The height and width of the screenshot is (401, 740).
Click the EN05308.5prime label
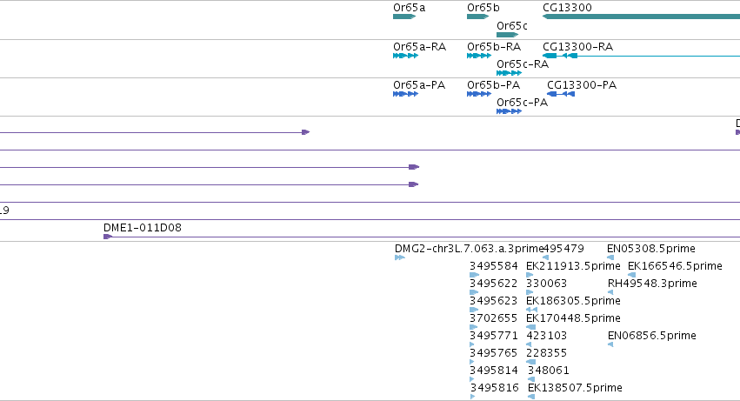point(651,249)
